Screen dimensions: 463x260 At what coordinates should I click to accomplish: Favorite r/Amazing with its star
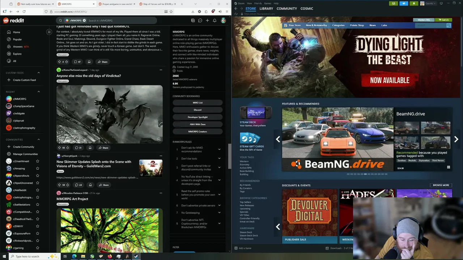(x=37, y=169)
